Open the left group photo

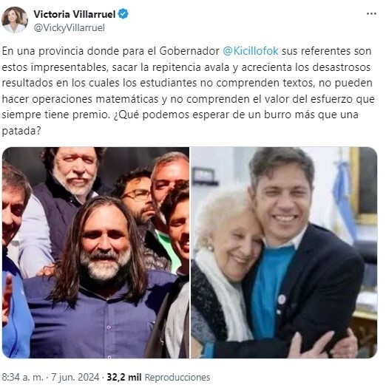coord(95,253)
